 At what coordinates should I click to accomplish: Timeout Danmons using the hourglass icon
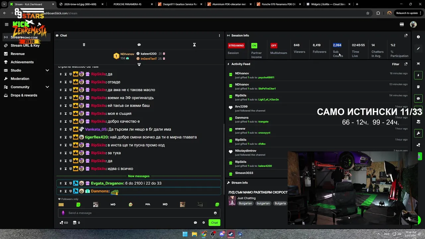coord(65,191)
